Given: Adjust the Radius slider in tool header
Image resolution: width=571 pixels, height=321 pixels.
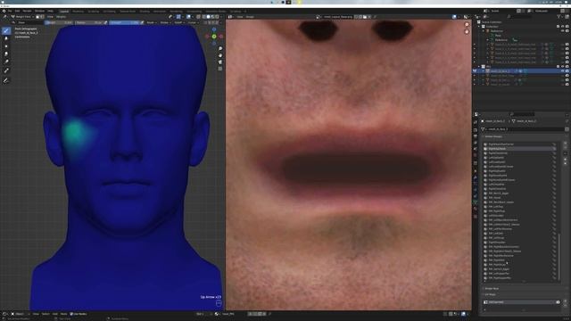Looking at the screenshot, I should click(89, 22).
